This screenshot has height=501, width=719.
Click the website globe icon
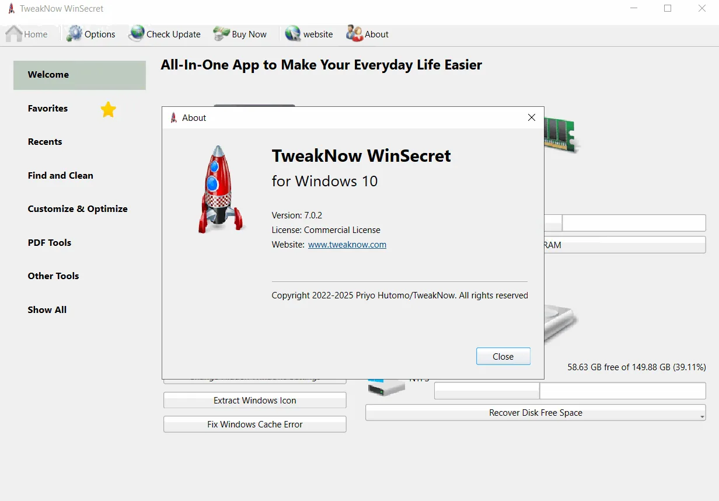[293, 34]
